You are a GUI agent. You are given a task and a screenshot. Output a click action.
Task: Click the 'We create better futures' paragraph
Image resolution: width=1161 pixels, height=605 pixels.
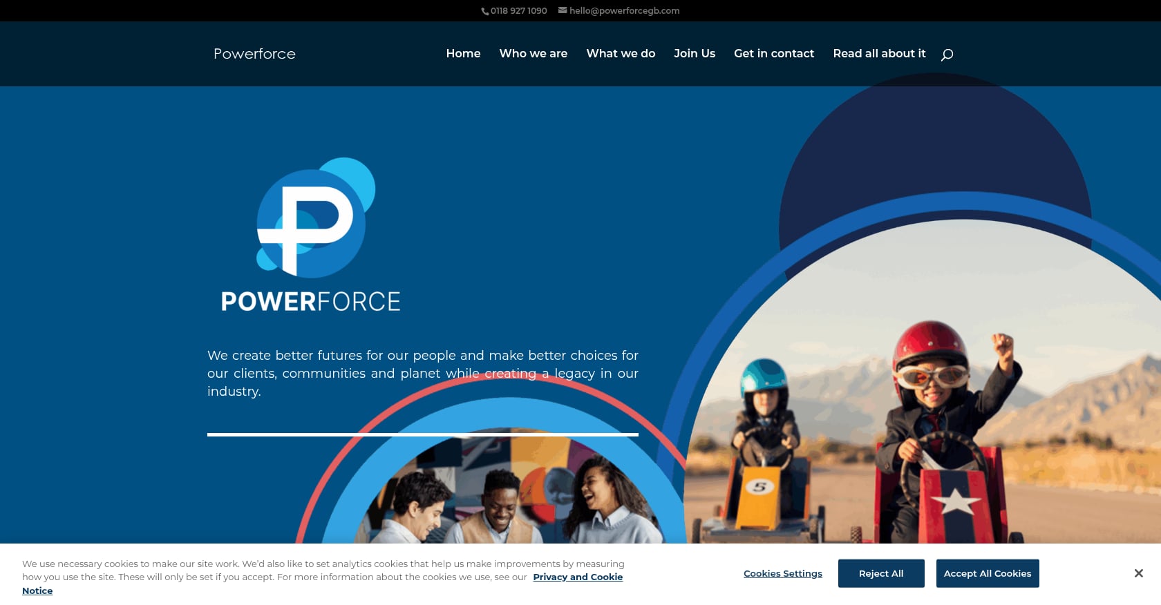[423, 373]
